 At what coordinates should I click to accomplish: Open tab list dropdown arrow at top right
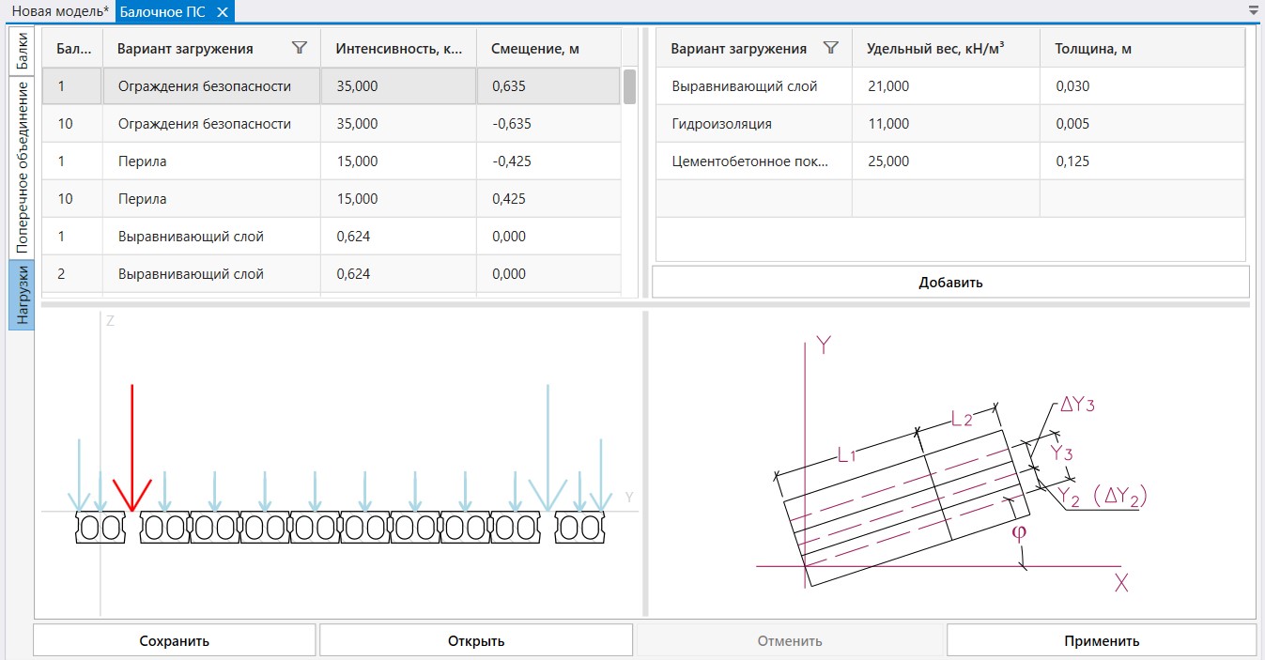tap(1254, 10)
